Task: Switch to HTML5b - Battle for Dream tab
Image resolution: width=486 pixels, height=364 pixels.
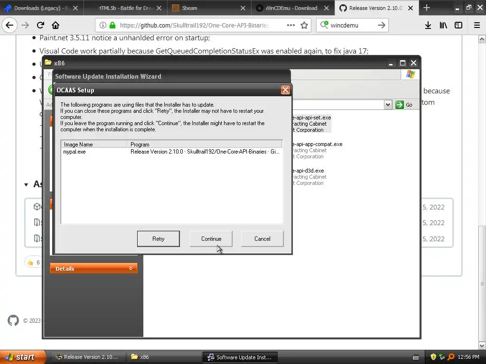Action: point(125,8)
